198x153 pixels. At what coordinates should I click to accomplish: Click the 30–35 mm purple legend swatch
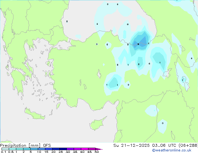pos(70,149)
